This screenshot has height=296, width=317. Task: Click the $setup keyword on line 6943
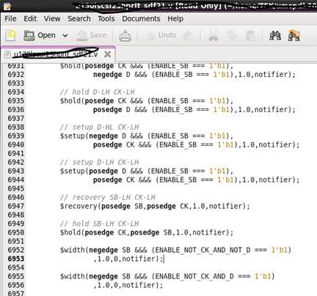pyautogui.click(x=73, y=171)
